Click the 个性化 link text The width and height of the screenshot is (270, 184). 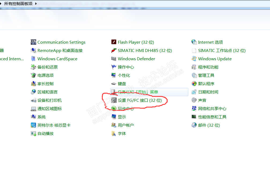click(124, 75)
